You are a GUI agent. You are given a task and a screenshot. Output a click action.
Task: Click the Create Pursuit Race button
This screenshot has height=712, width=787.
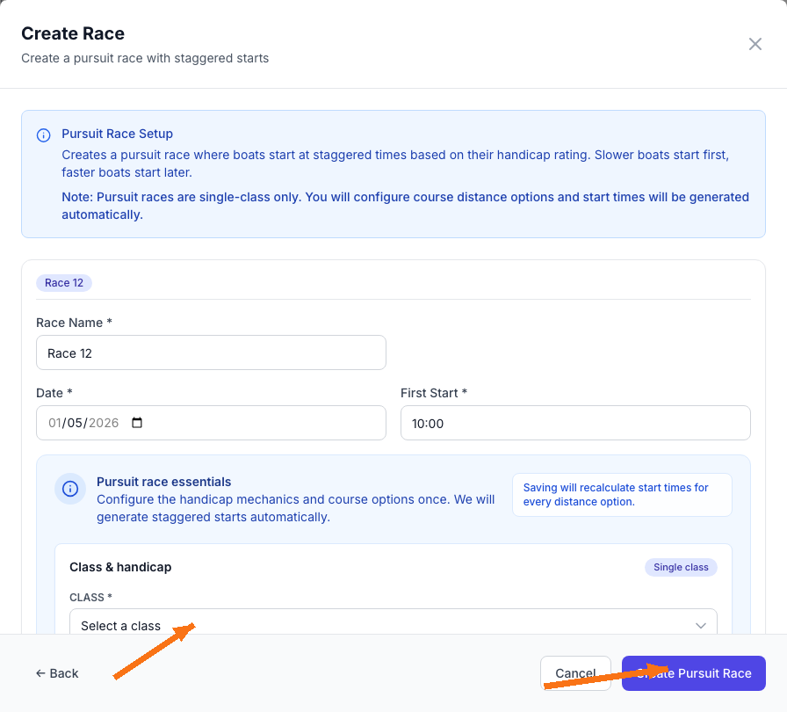click(x=693, y=672)
